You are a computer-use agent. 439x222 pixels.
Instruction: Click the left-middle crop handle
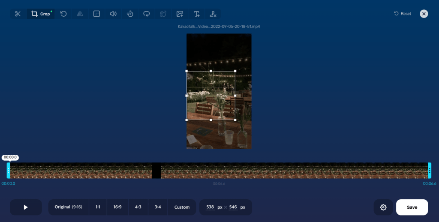pyautogui.click(x=187, y=96)
